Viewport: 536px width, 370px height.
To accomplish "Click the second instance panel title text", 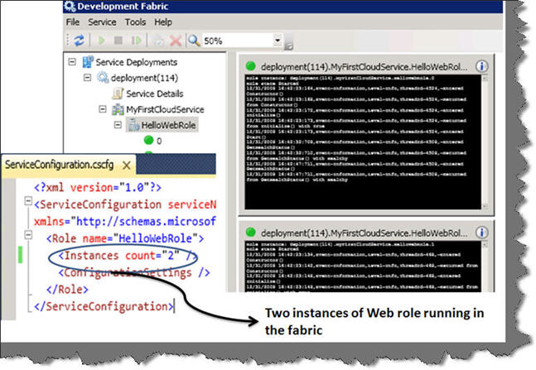I will 364,233.
